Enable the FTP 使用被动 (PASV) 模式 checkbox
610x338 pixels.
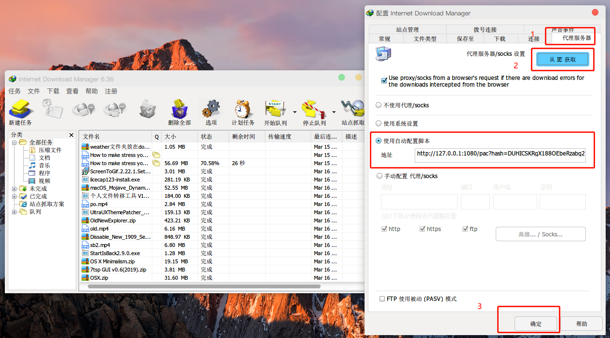pos(382,299)
